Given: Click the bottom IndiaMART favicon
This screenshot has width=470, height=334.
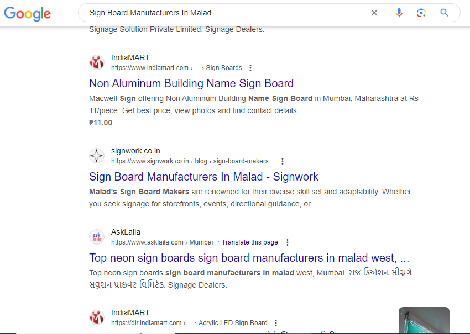Looking at the screenshot, I should pos(97,317).
